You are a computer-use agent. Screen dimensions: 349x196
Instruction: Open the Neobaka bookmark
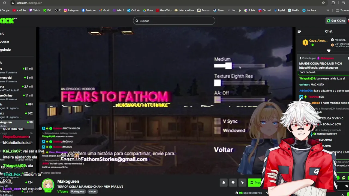(309, 10)
